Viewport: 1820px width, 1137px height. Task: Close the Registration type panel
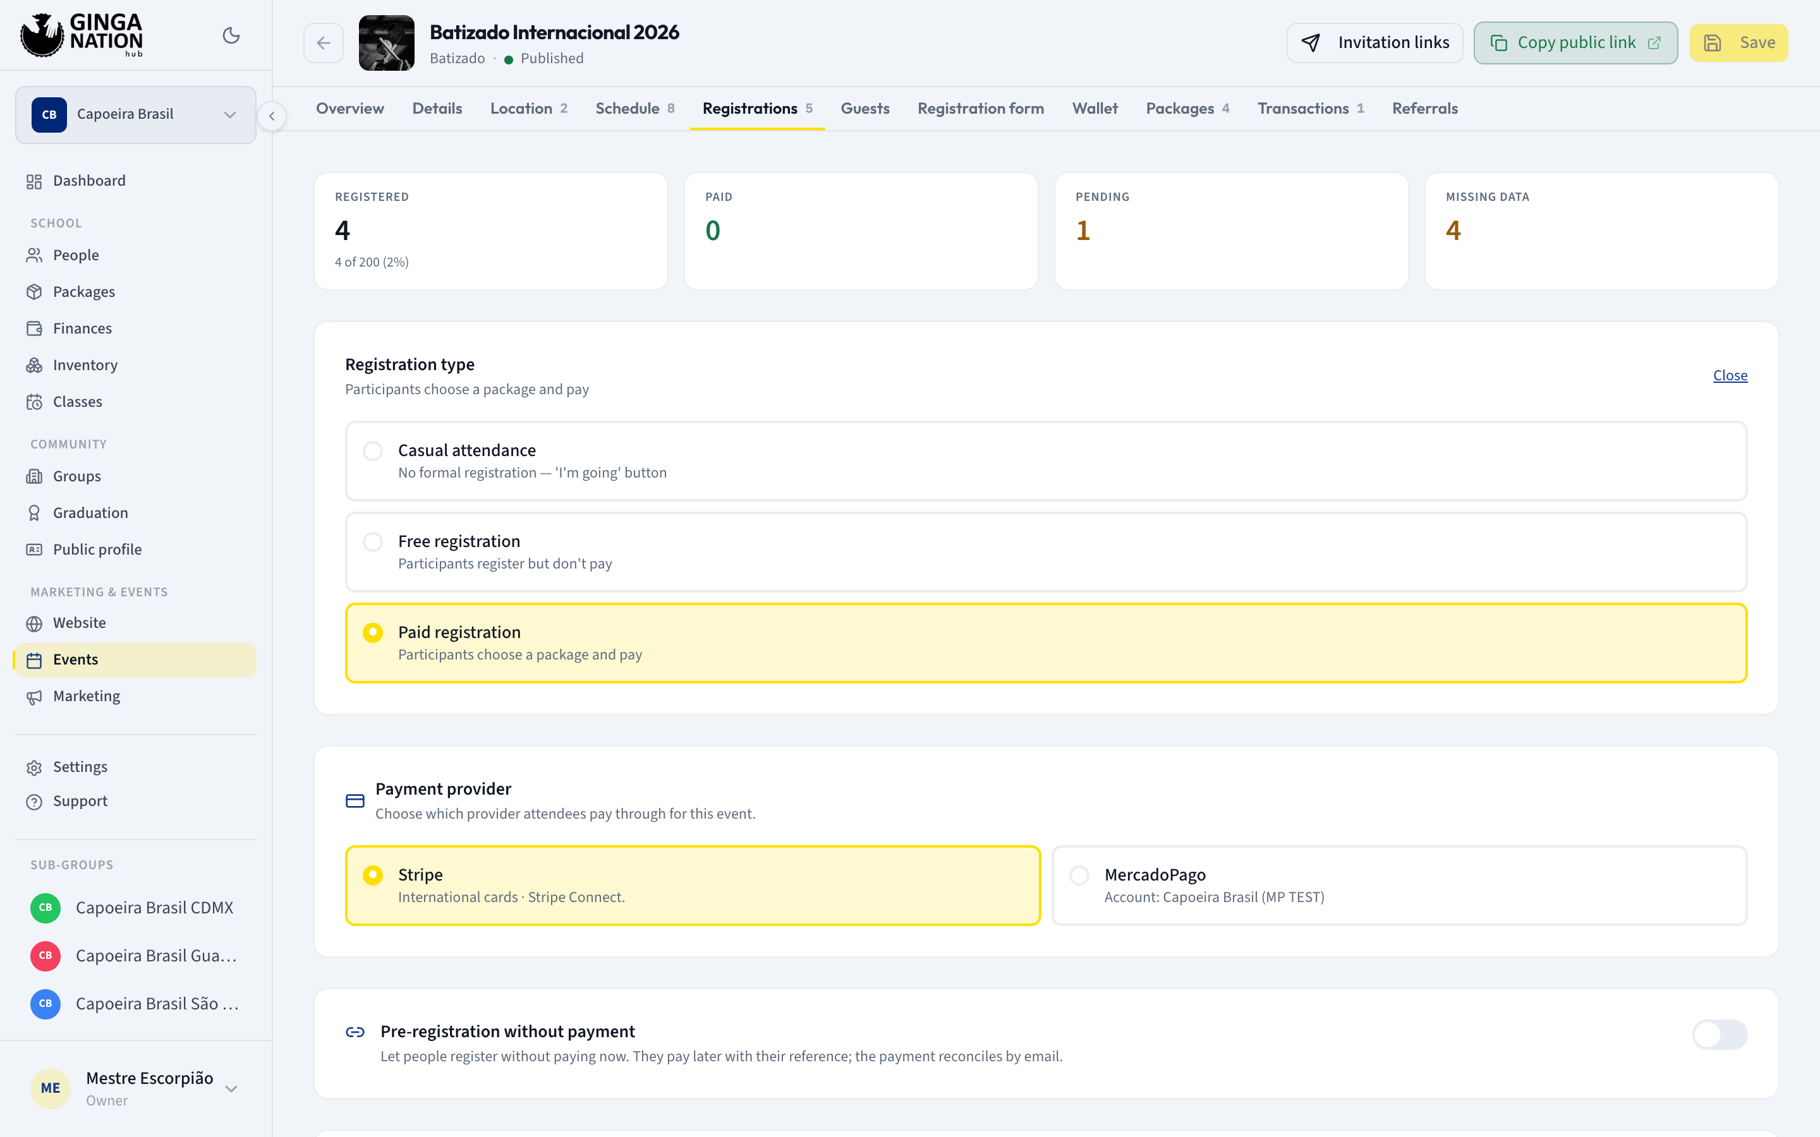pos(1730,375)
